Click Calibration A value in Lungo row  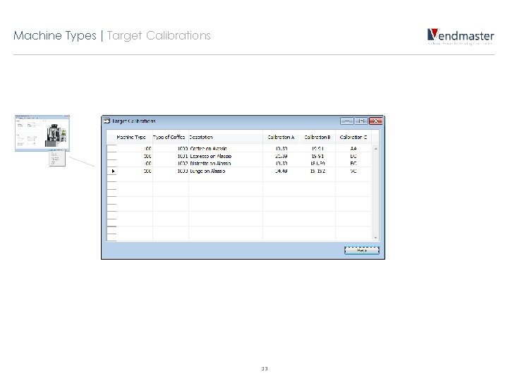(x=281, y=171)
